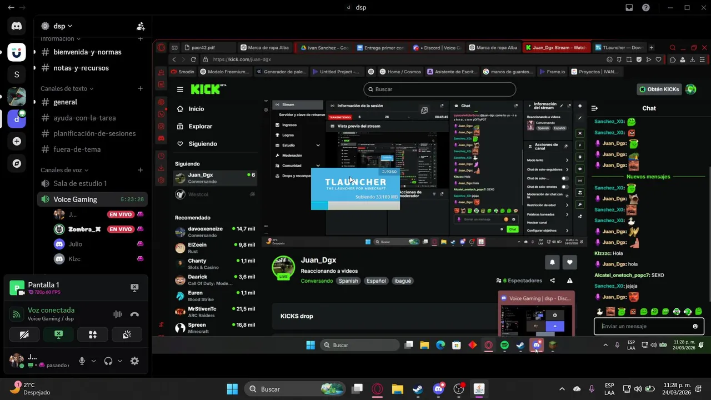711x400 pixels.
Task: Open Opera from the Windows taskbar
Action: point(377,389)
